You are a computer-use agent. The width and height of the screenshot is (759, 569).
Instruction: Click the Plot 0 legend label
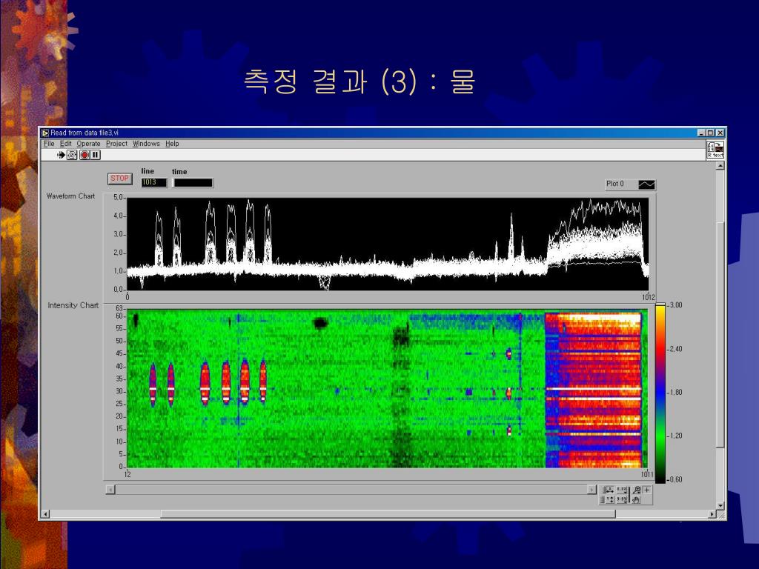[x=615, y=184]
